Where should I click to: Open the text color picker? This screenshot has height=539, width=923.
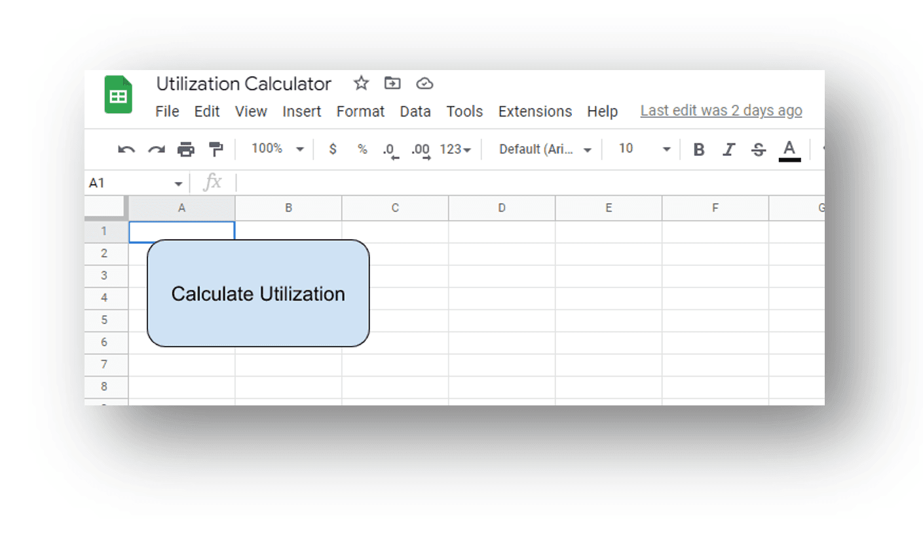point(789,149)
